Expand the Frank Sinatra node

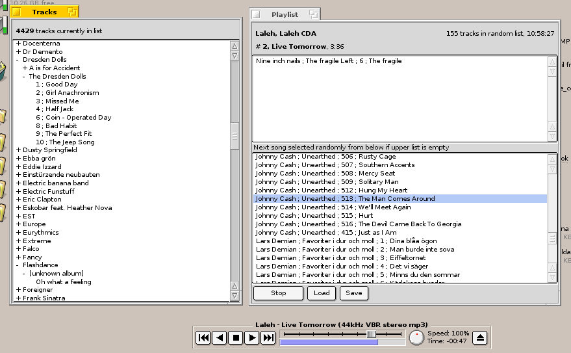[18, 298]
